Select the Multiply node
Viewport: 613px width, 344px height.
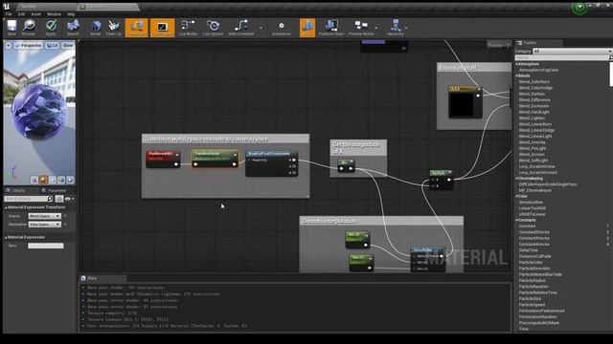[x=441, y=180]
